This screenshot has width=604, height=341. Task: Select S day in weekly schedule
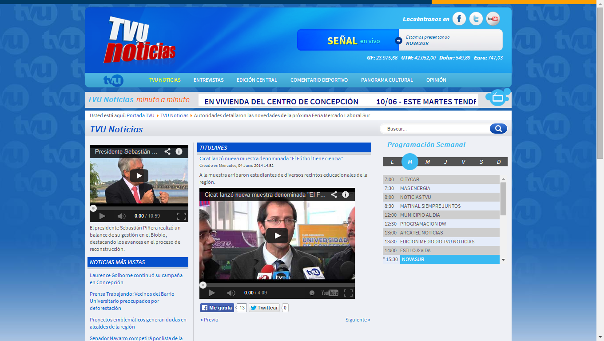pos(481,162)
